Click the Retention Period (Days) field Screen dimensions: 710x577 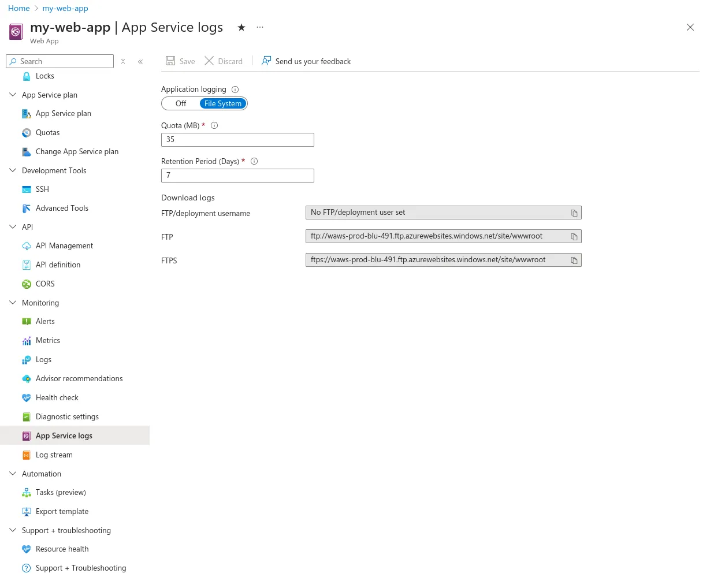(237, 175)
